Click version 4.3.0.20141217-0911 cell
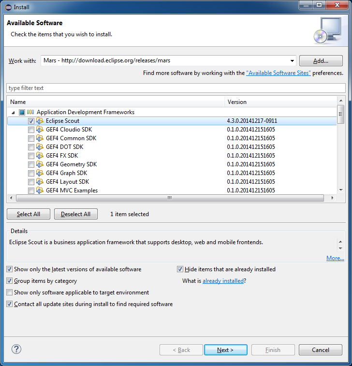 tap(252, 121)
